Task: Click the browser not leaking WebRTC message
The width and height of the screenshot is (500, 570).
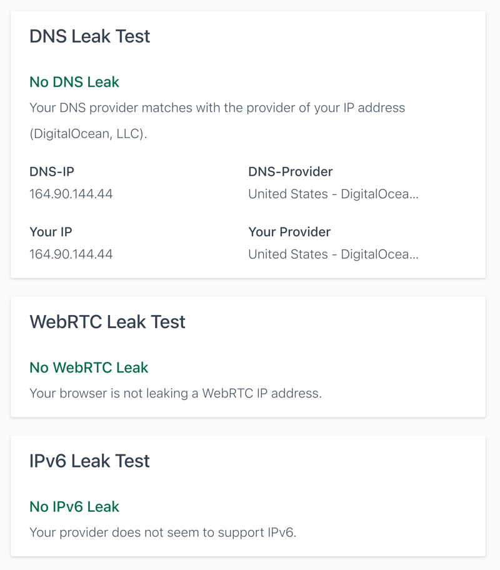Action: pyautogui.click(x=176, y=393)
